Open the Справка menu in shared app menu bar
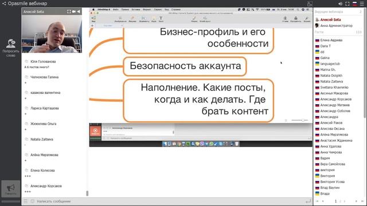 point(176,10)
